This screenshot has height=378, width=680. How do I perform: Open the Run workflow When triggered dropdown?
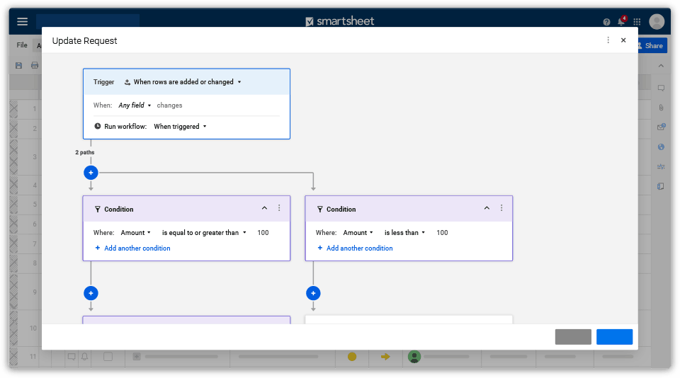click(180, 127)
